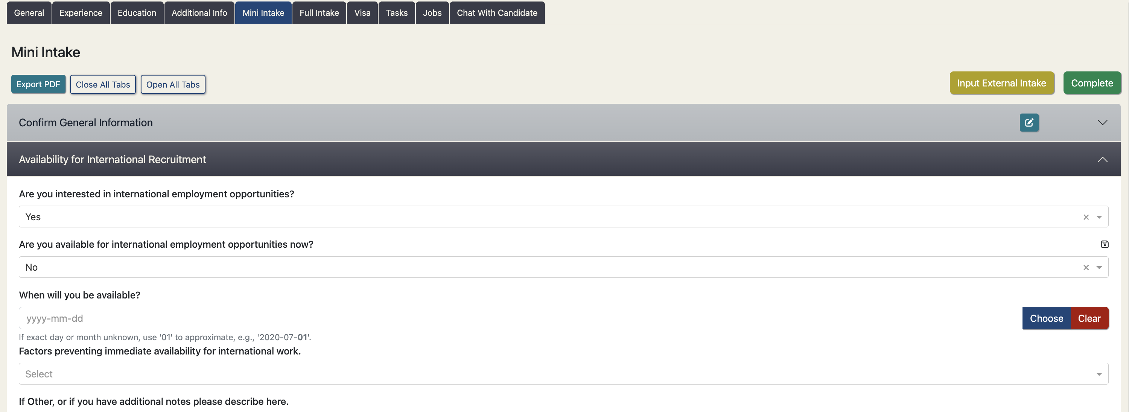Screen dimensions: 1129x412
Task: Switch to the Full Intake tab
Action: coord(319,13)
